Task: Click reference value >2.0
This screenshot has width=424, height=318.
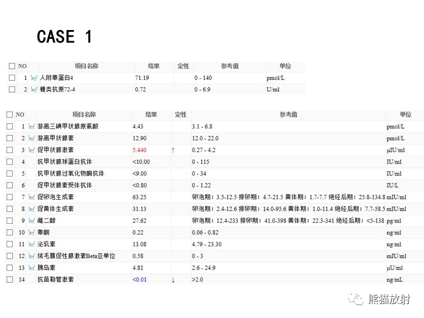Action: coord(197,280)
